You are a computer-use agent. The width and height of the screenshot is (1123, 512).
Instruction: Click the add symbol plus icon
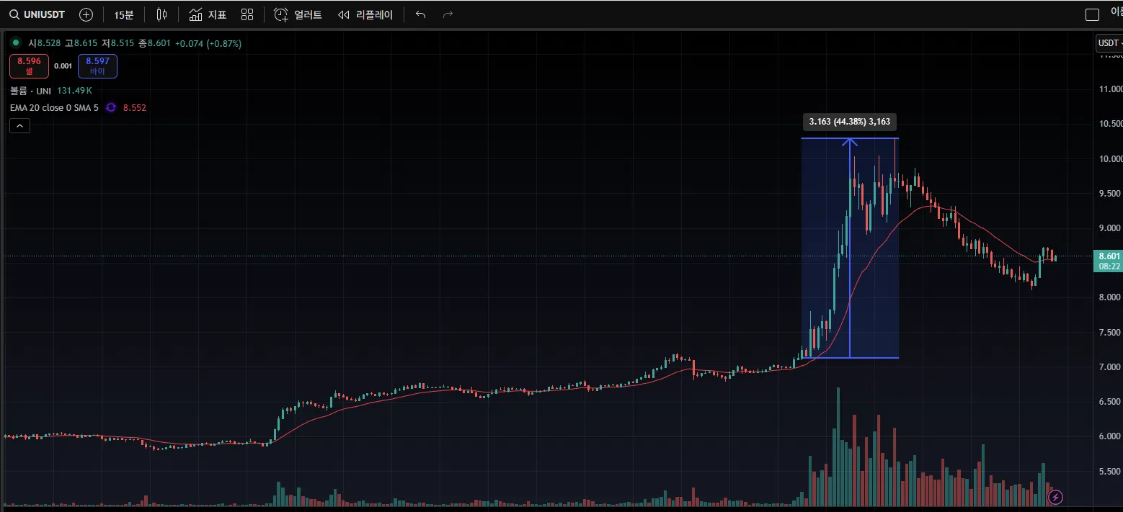[86, 14]
